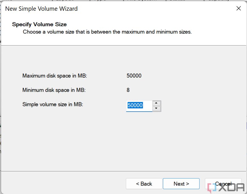Click the Minimum disk space in MB label
247x194 pixels.
click(54, 90)
